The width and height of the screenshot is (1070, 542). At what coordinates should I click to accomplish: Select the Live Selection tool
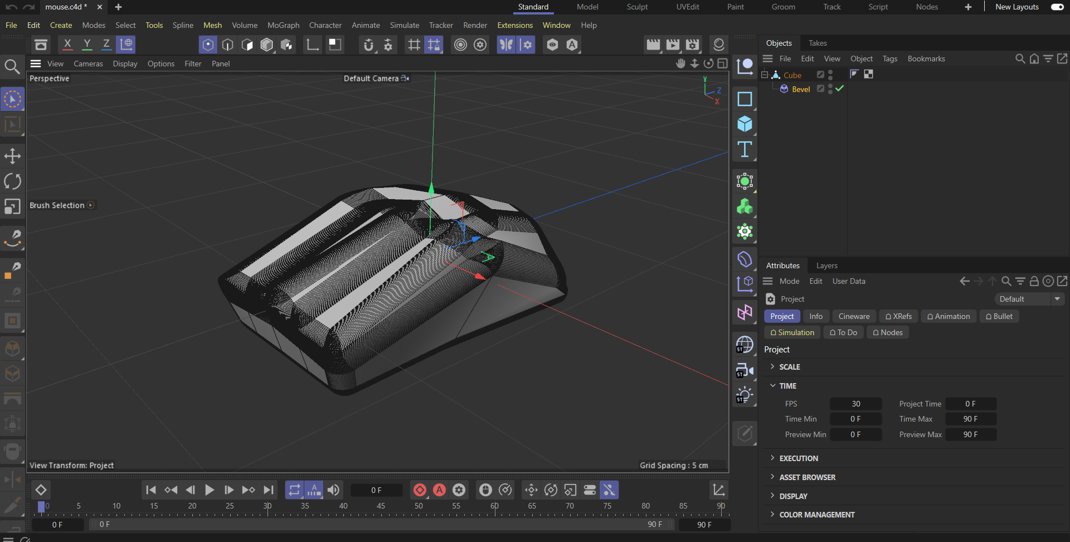click(12, 99)
